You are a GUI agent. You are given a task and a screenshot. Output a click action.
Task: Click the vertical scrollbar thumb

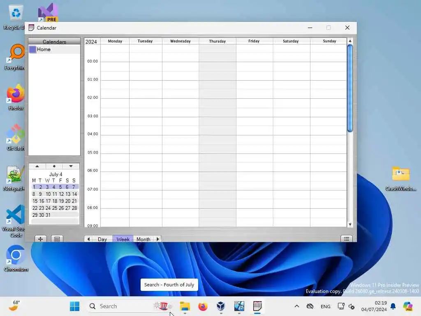click(350, 89)
